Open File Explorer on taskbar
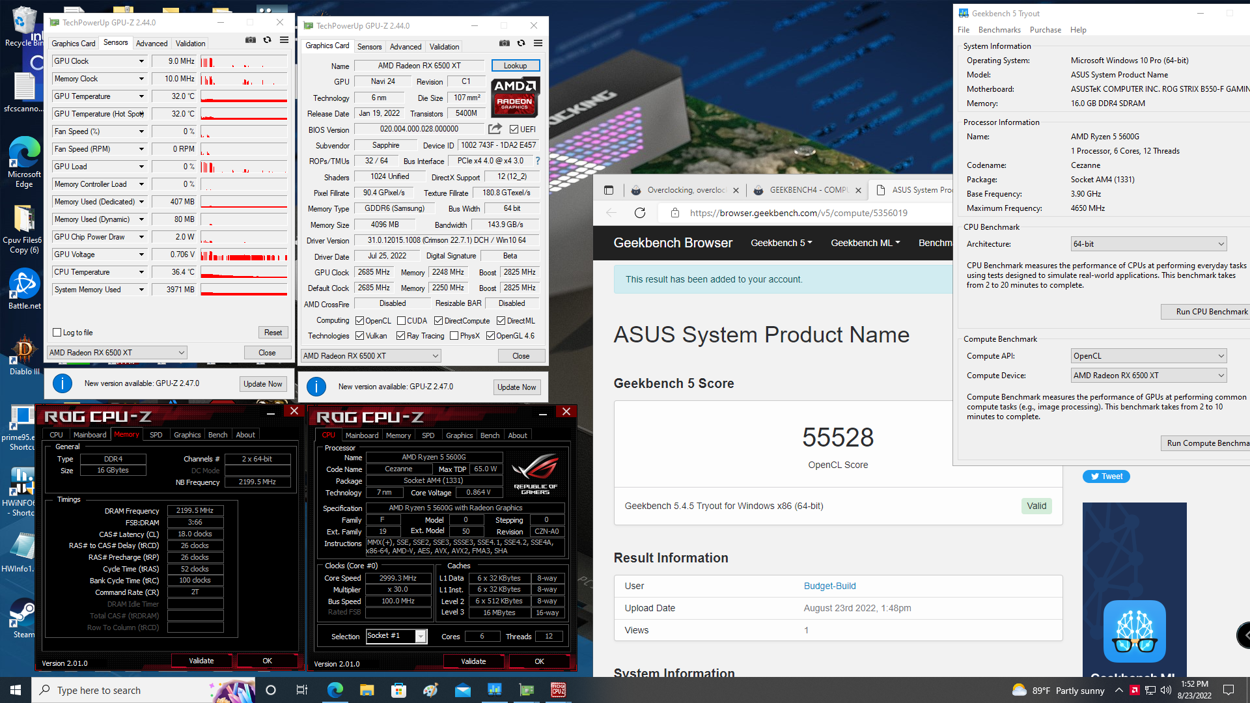Image resolution: width=1250 pixels, height=703 pixels. pos(367,690)
